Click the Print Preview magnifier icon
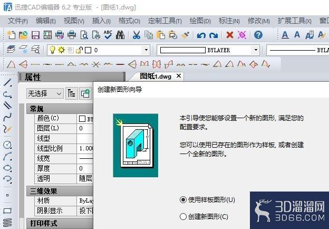 [84, 35]
